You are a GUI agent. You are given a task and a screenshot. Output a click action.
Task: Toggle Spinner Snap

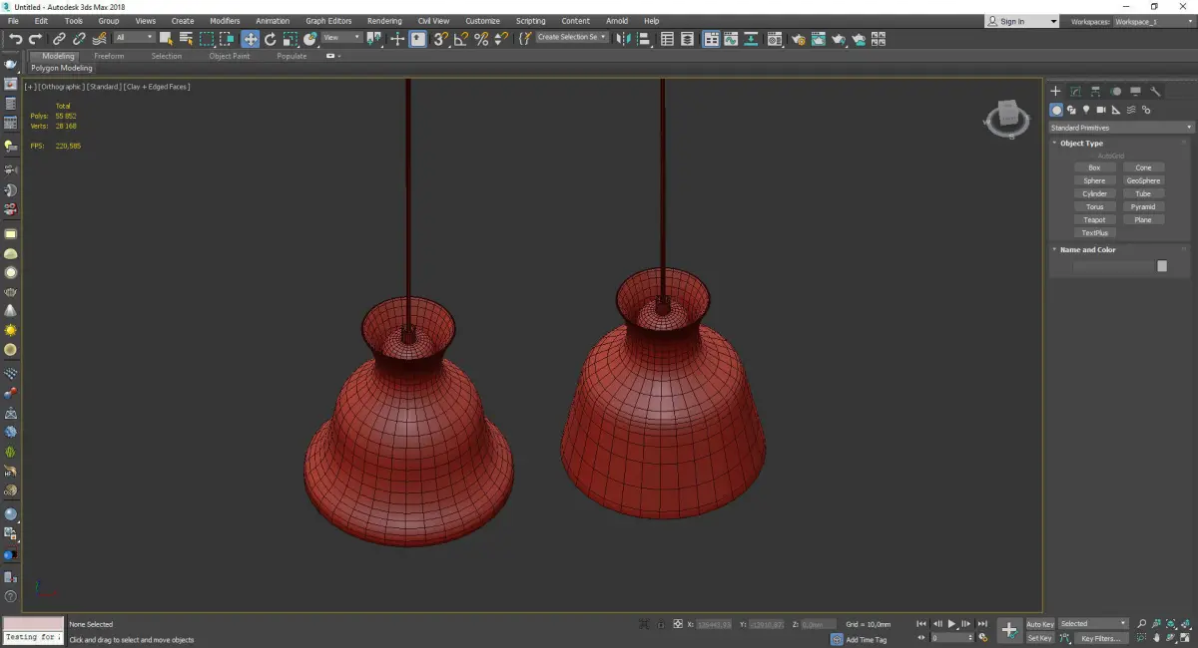tap(500, 39)
